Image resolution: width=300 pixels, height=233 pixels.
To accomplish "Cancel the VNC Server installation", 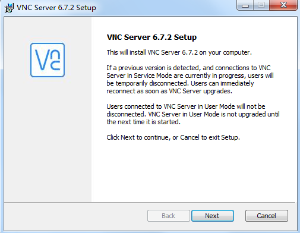I will 267,216.
